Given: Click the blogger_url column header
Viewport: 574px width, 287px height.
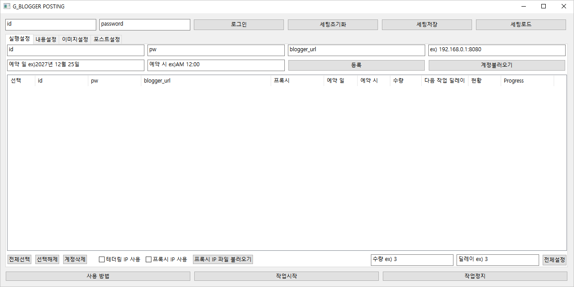Looking at the screenshot, I should click(x=205, y=81).
